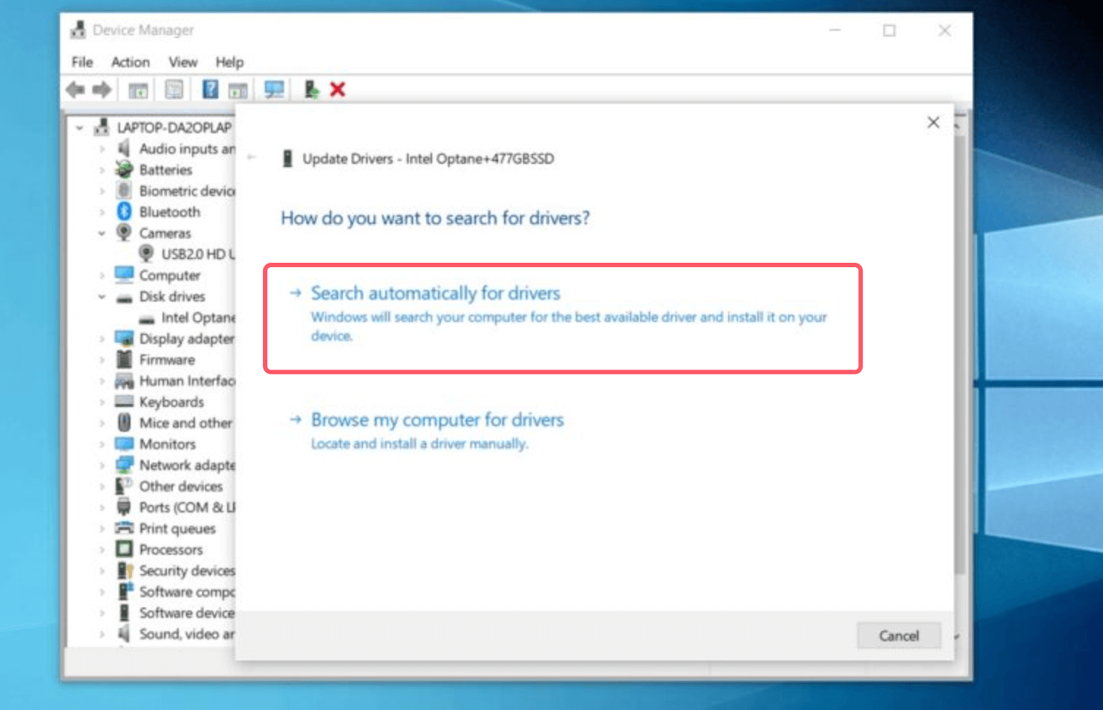Click the Forward navigation arrow
The width and height of the screenshot is (1103, 710).
pos(103,89)
